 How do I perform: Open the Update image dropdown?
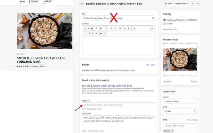pos(167,81)
